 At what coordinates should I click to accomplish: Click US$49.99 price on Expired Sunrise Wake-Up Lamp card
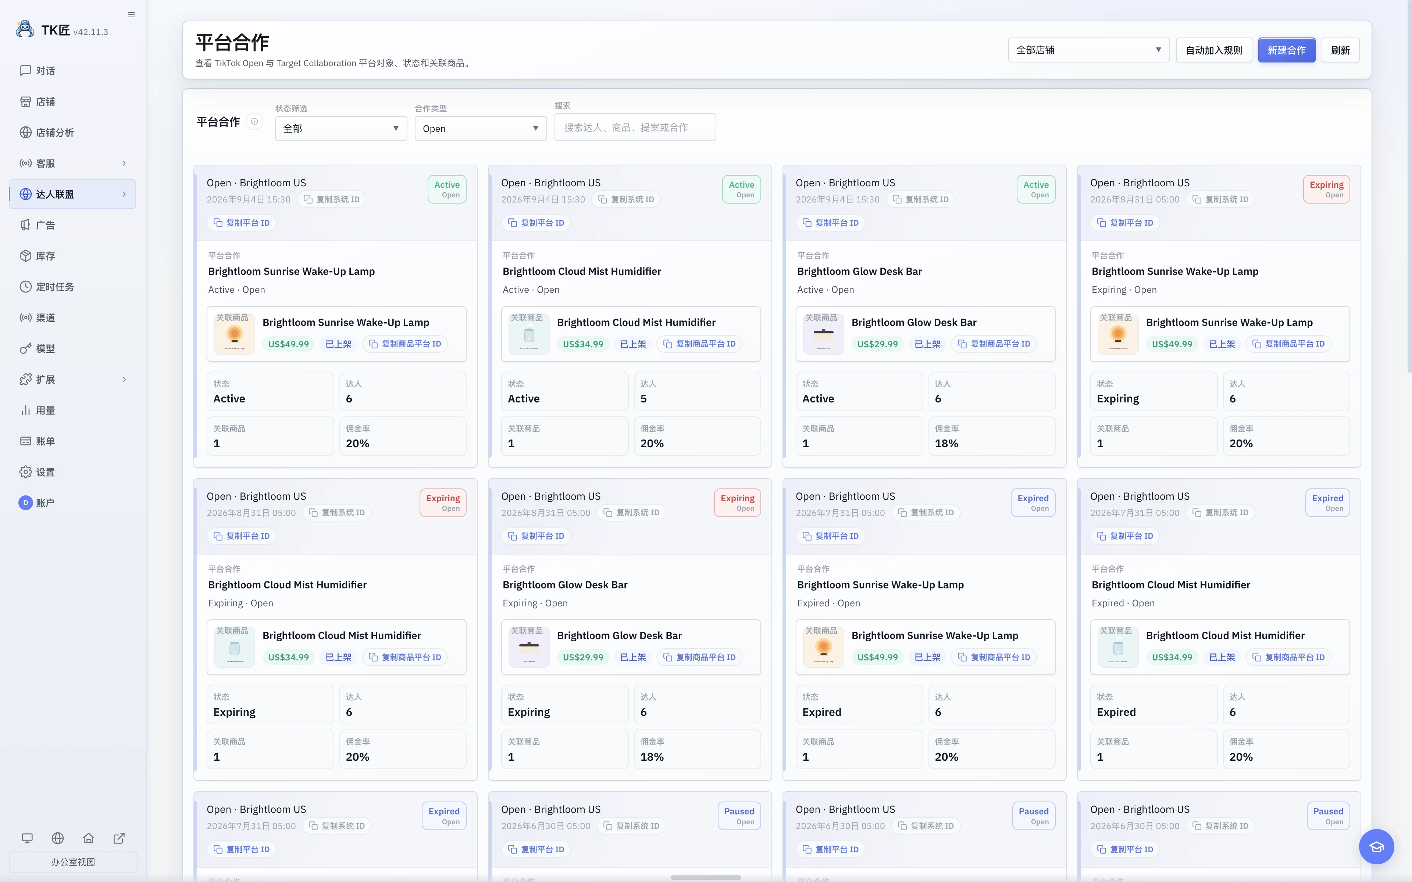pos(878,657)
